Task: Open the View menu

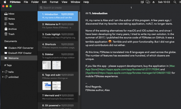Action: click(64, 2)
